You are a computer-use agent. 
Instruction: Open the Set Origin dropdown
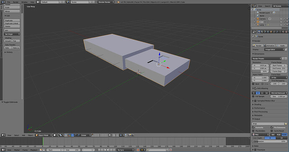click(12, 34)
